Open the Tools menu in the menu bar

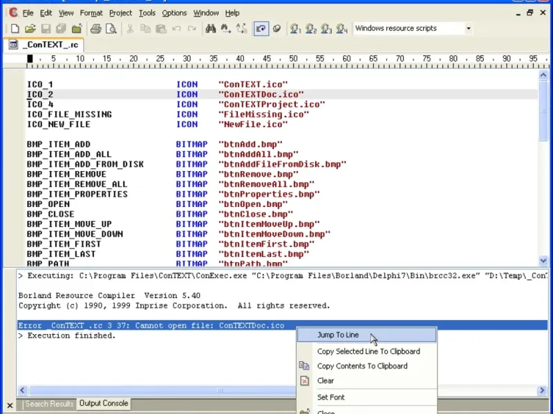[147, 13]
